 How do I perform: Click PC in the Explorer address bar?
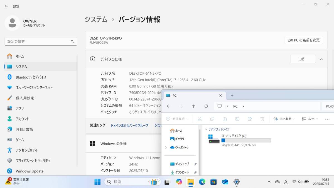(x=235, y=106)
